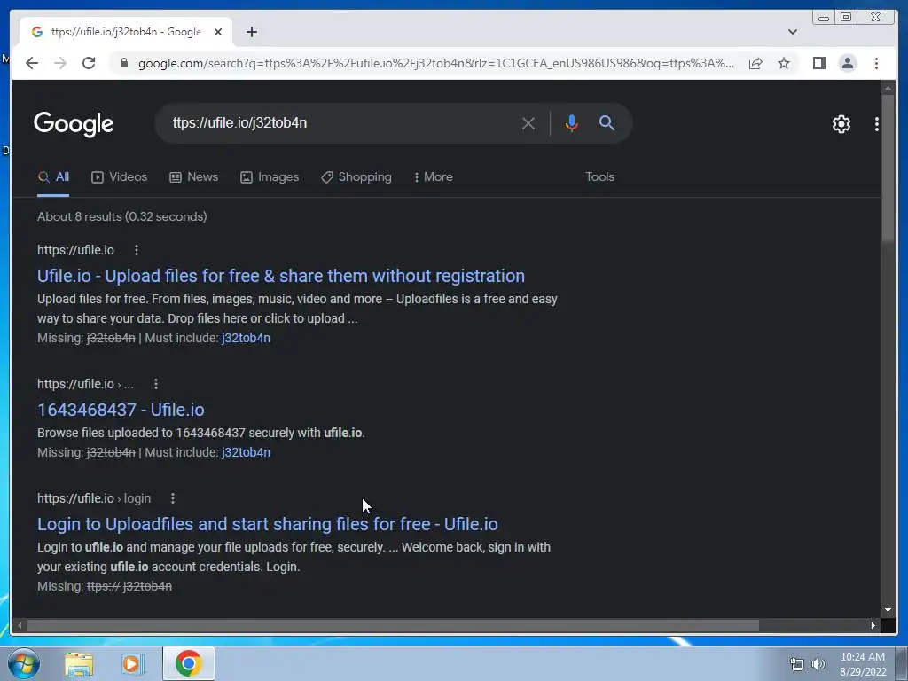Start voice search with microphone icon
908x681 pixels.
coord(571,123)
